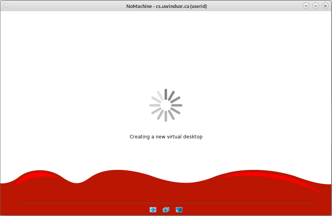The image size is (332, 216).
Task: Click "(userid)" in the window title
Action: (x=198, y=7)
